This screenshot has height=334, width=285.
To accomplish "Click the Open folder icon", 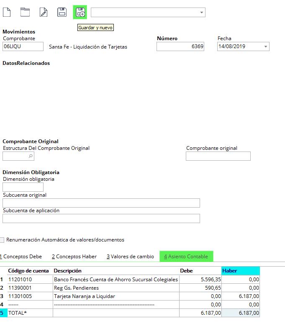I will point(25,12).
